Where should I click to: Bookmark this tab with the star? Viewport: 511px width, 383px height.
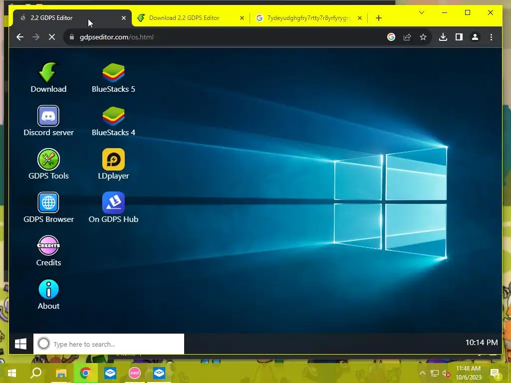(x=423, y=37)
